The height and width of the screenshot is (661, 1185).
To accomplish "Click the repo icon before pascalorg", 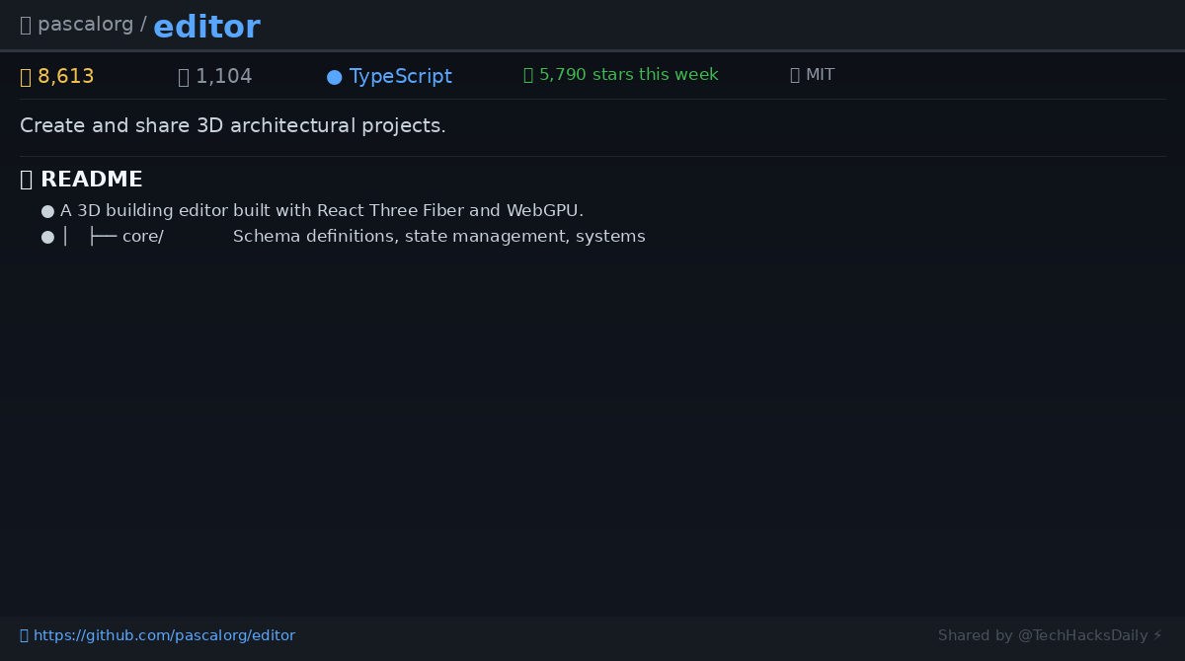I will point(26,25).
